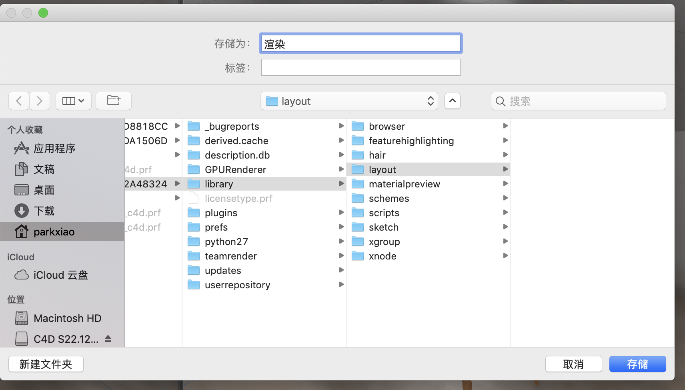Image resolution: width=685 pixels, height=390 pixels.
Task: Open 桌面 in the sidebar
Action: 62,190
